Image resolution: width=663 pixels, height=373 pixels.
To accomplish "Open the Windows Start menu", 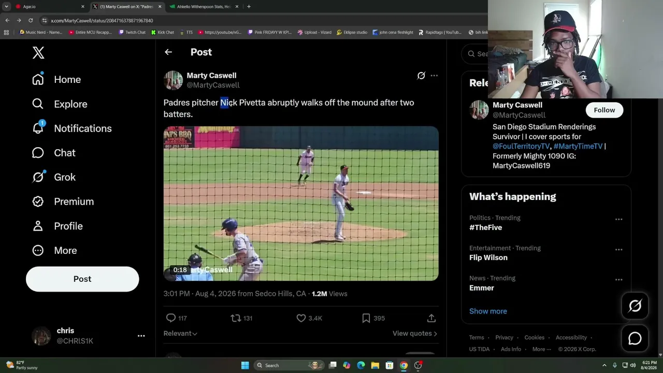I will click(x=245, y=365).
